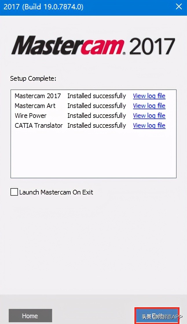Select the Mastercam Art entry name

[x=35, y=106]
